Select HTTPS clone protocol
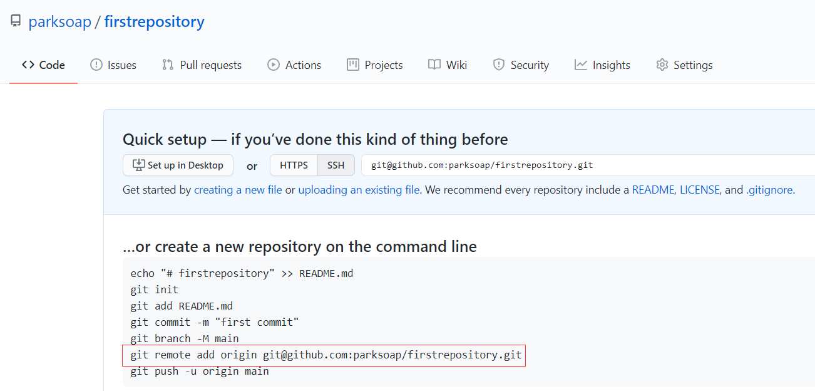The height and width of the screenshot is (391, 815). coord(294,165)
